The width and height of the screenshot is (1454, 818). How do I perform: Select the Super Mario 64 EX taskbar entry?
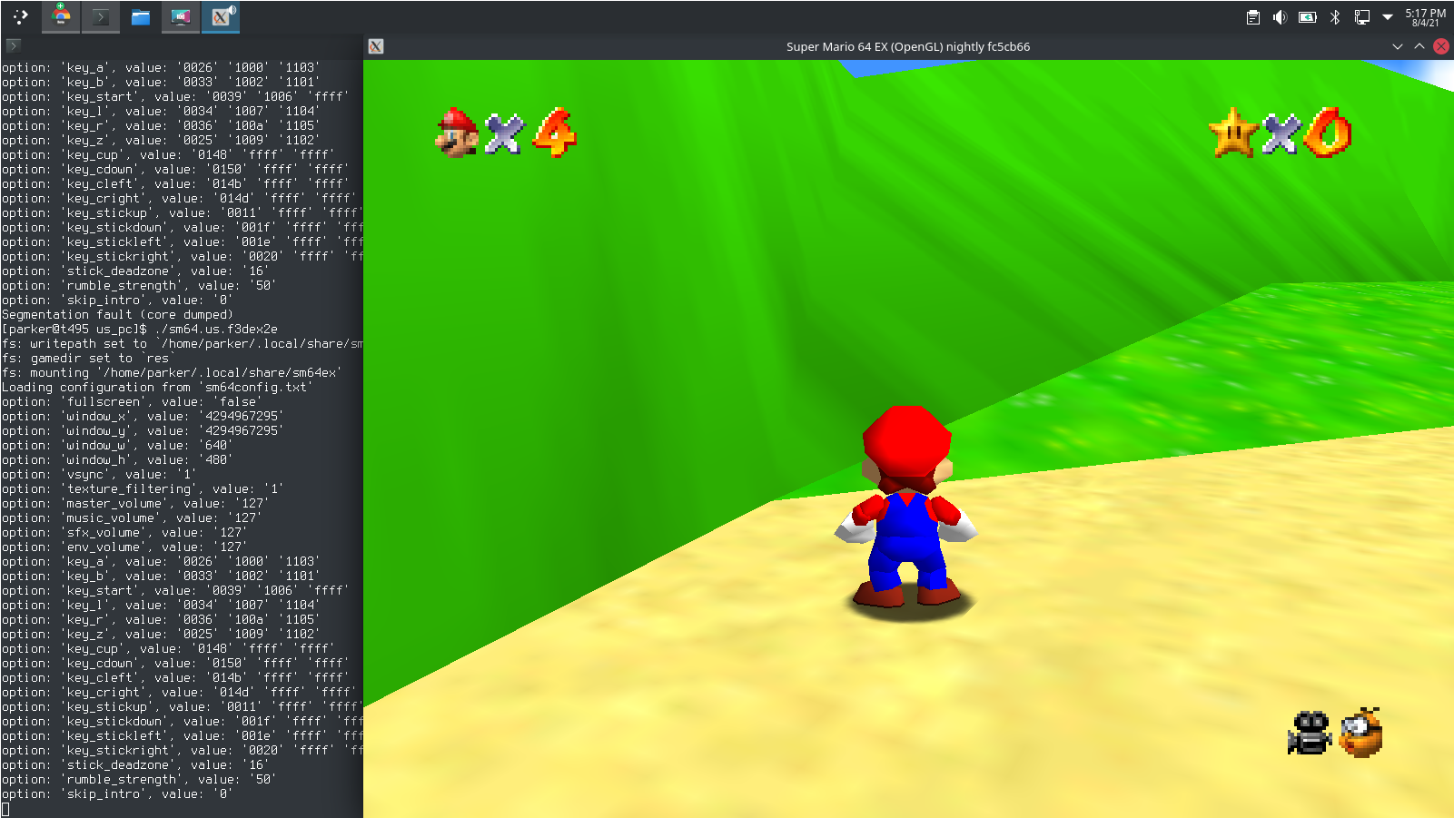221,16
